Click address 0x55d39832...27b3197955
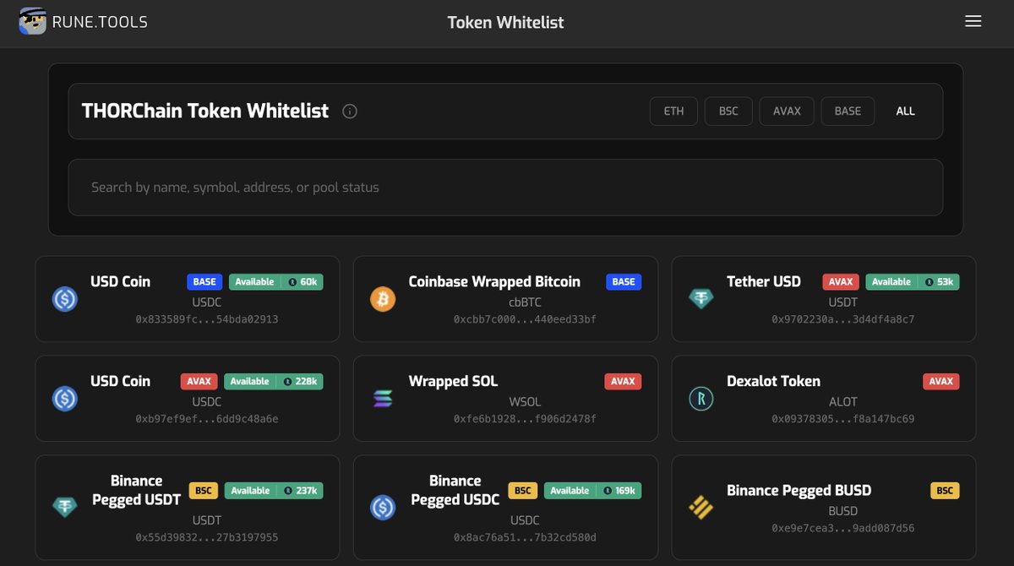The height and width of the screenshot is (566, 1014). 207,537
